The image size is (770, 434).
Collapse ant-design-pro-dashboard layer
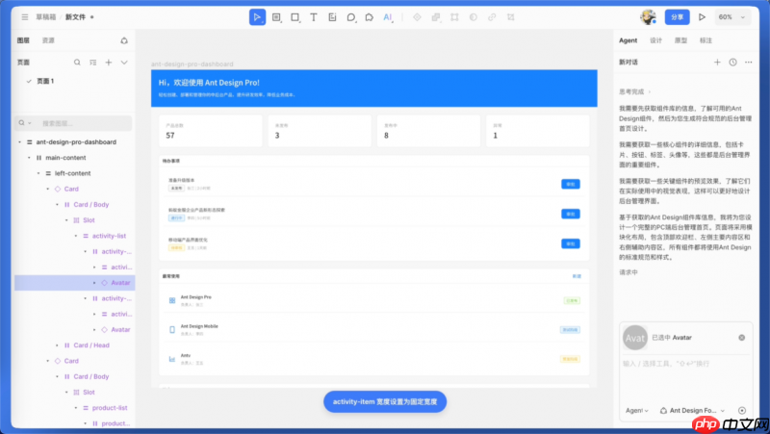click(19, 141)
